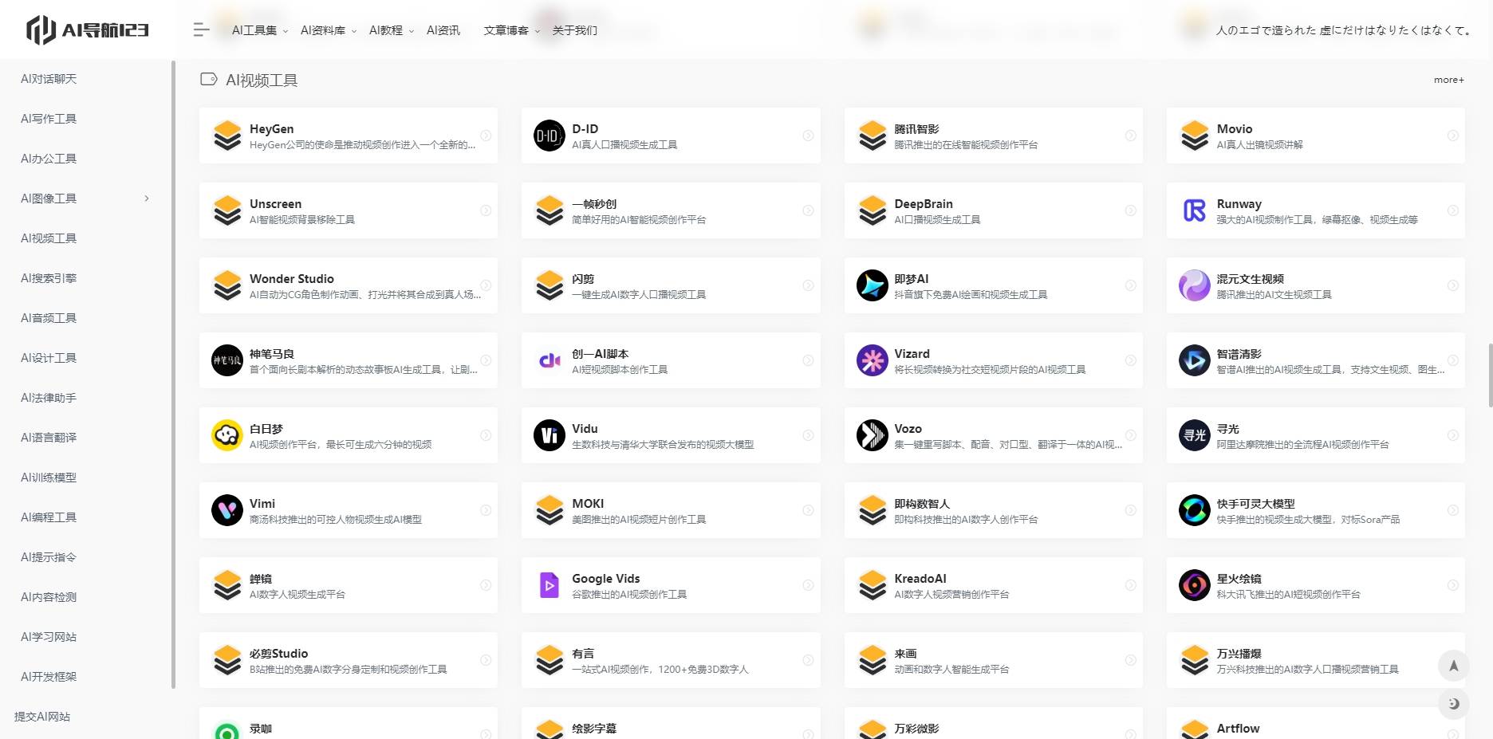The width and height of the screenshot is (1493, 739).
Task: Click the 白日梦 yellow logo icon
Action: [227, 435]
